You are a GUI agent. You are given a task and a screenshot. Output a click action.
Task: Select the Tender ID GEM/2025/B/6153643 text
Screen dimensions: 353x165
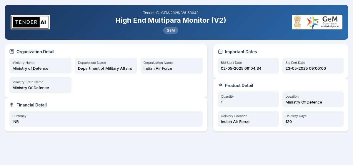point(171,13)
